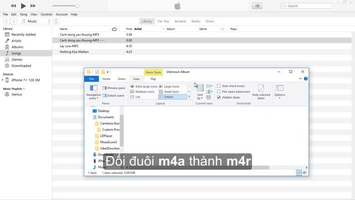The image size is (355, 200).
Task: Switch to the For You tab
Action: [163, 21]
